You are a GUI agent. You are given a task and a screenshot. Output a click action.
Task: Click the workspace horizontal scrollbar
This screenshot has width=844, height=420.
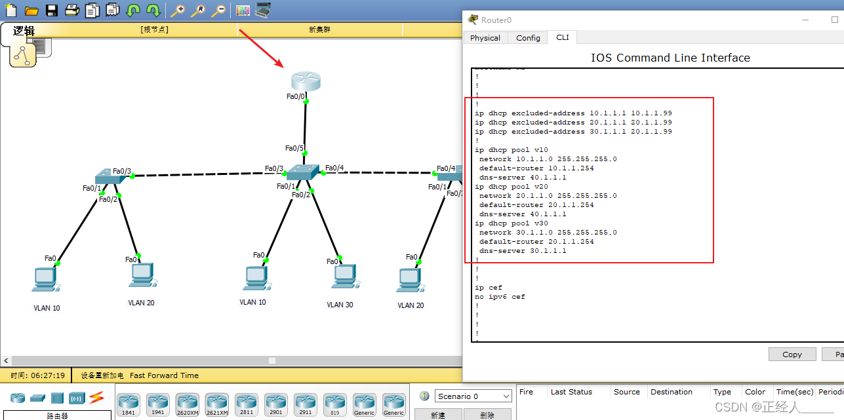coord(271,360)
